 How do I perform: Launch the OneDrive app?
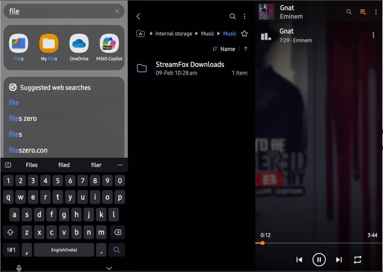pos(79,47)
